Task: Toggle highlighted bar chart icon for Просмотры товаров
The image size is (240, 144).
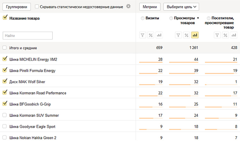Action: point(195,35)
